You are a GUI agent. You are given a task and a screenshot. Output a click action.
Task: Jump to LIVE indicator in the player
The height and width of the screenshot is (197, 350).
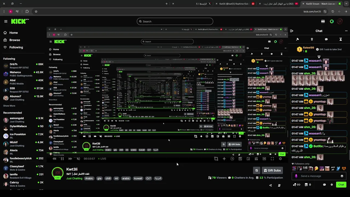click(x=102, y=159)
